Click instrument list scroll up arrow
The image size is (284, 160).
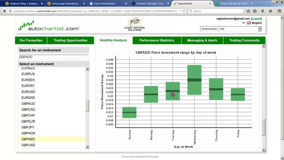pos(87,69)
